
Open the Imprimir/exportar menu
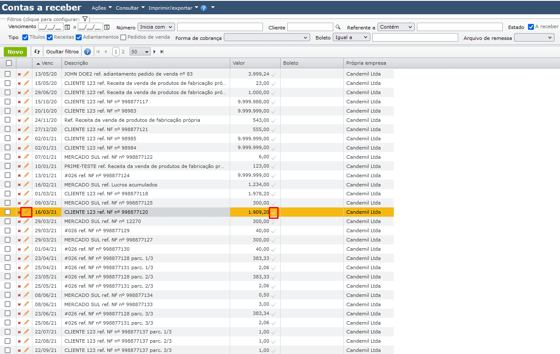(173, 8)
